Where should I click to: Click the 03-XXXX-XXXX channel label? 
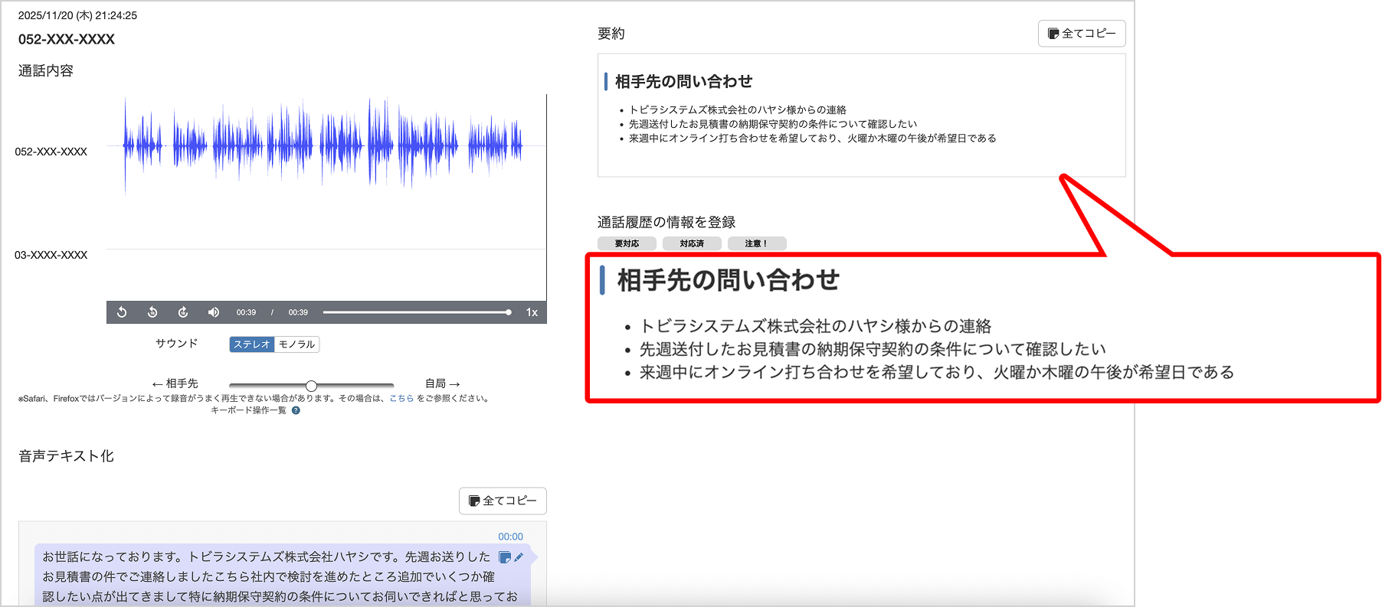51,255
